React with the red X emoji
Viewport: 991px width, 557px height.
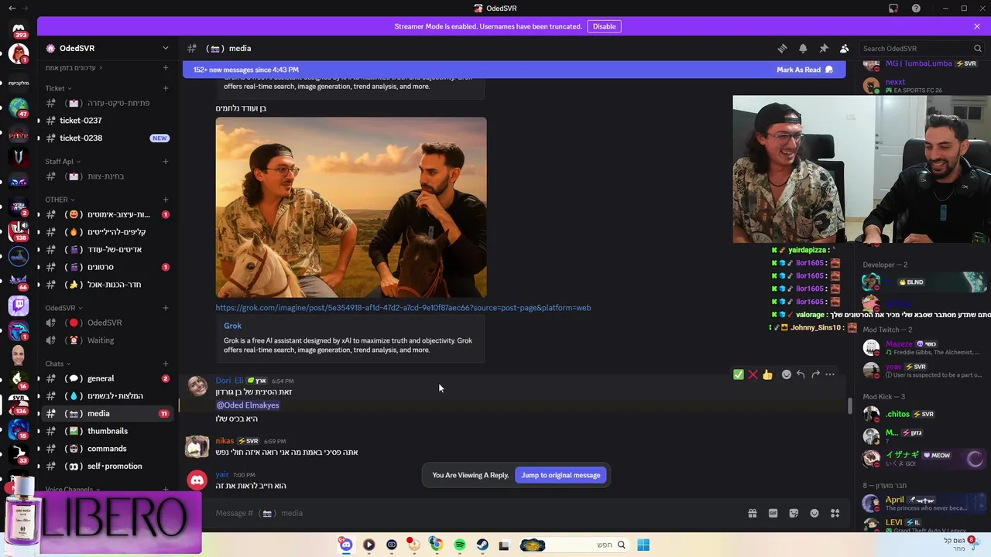click(753, 374)
